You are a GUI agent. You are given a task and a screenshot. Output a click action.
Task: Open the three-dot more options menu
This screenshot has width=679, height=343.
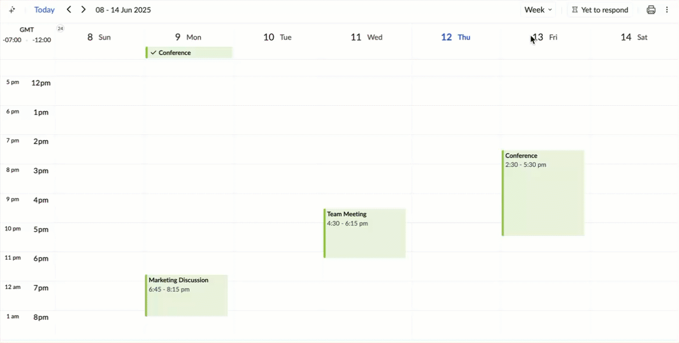pos(667,10)
